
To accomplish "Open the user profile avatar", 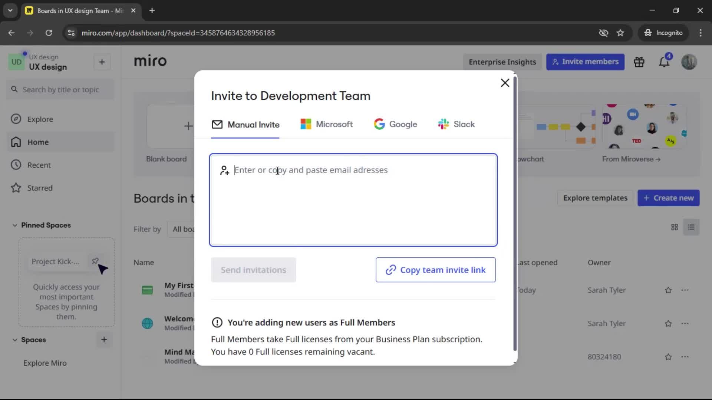I will point(689,62).
